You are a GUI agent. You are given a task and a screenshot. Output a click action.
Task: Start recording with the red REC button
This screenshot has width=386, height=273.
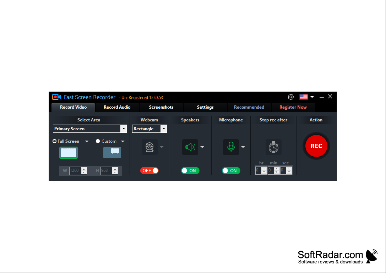click(x=316, y=146)
